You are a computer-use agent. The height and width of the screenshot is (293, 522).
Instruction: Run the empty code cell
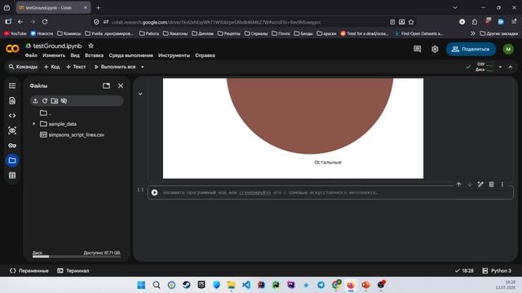154,192
